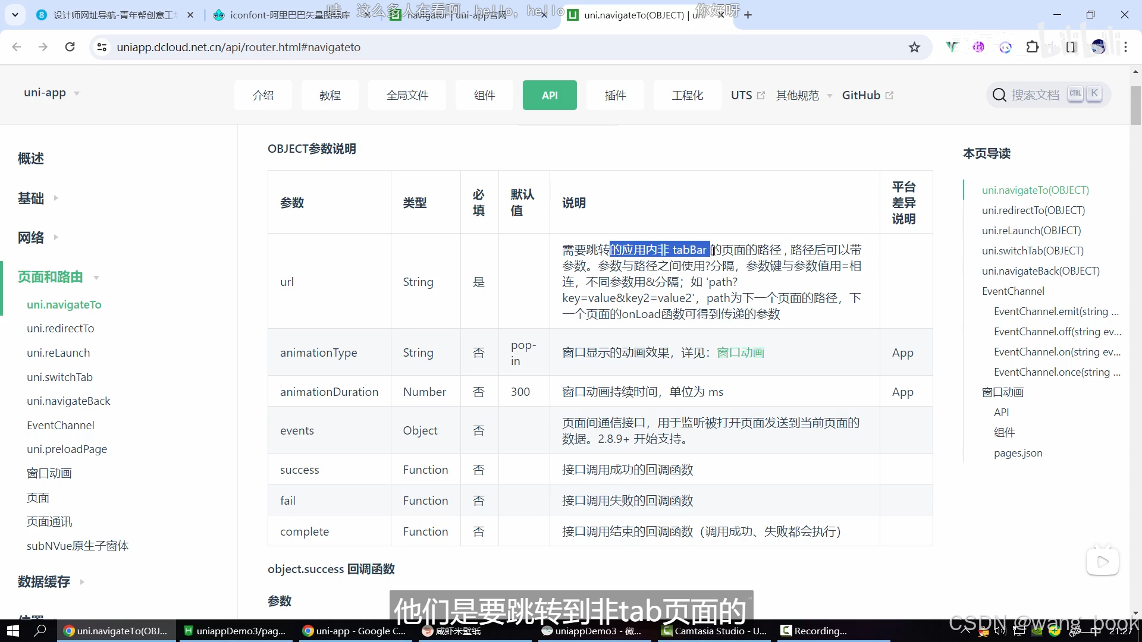Close the 设计师网址导航 tab
The image size is (1142, 642).
(190, 15)
